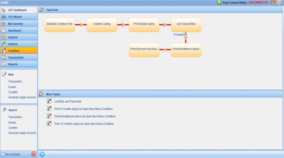Open the Debtors menu in sidebar
This screenshot has width=284, height=158.
point(19,44)
